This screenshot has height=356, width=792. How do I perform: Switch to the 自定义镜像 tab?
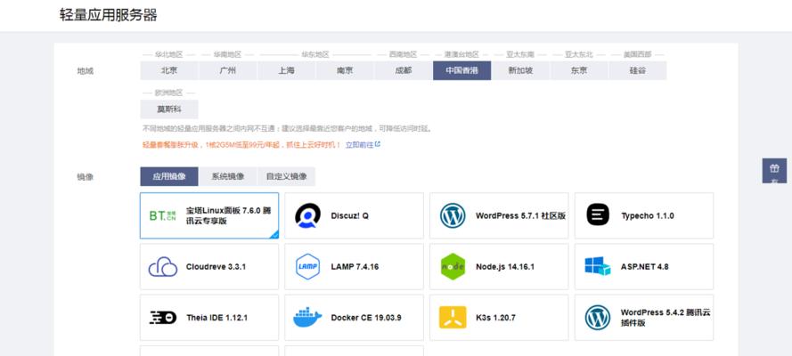pyautogui.click(x=286, y=176)
